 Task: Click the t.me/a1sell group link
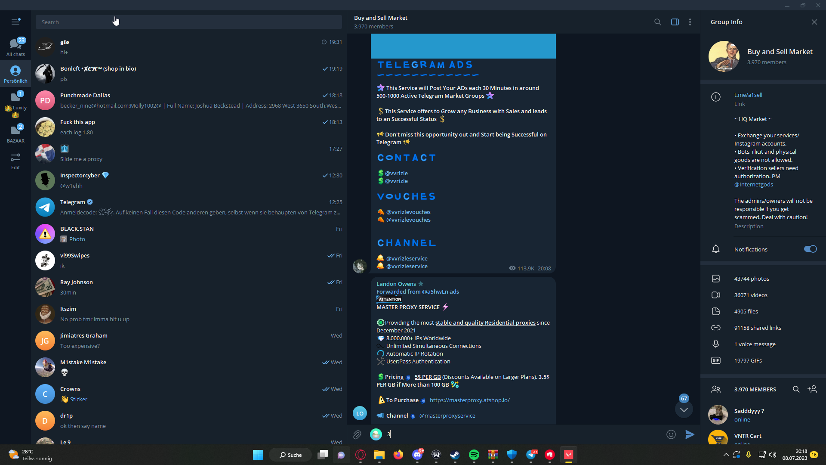tap(748, 95)
